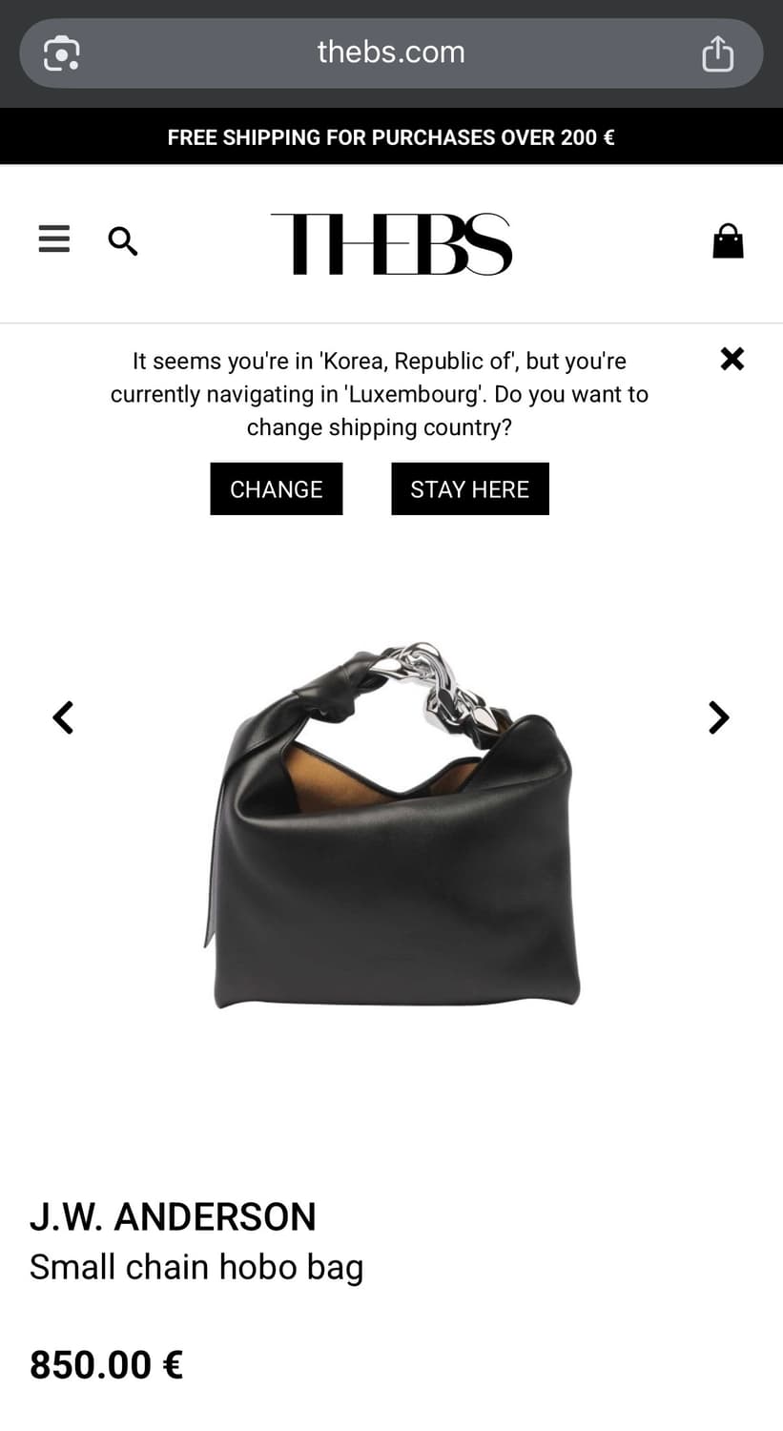Image resolution: width=783 pixels, height=1431 pixels.
Task: Tap the browser share icon
Action: click(717, 53)
